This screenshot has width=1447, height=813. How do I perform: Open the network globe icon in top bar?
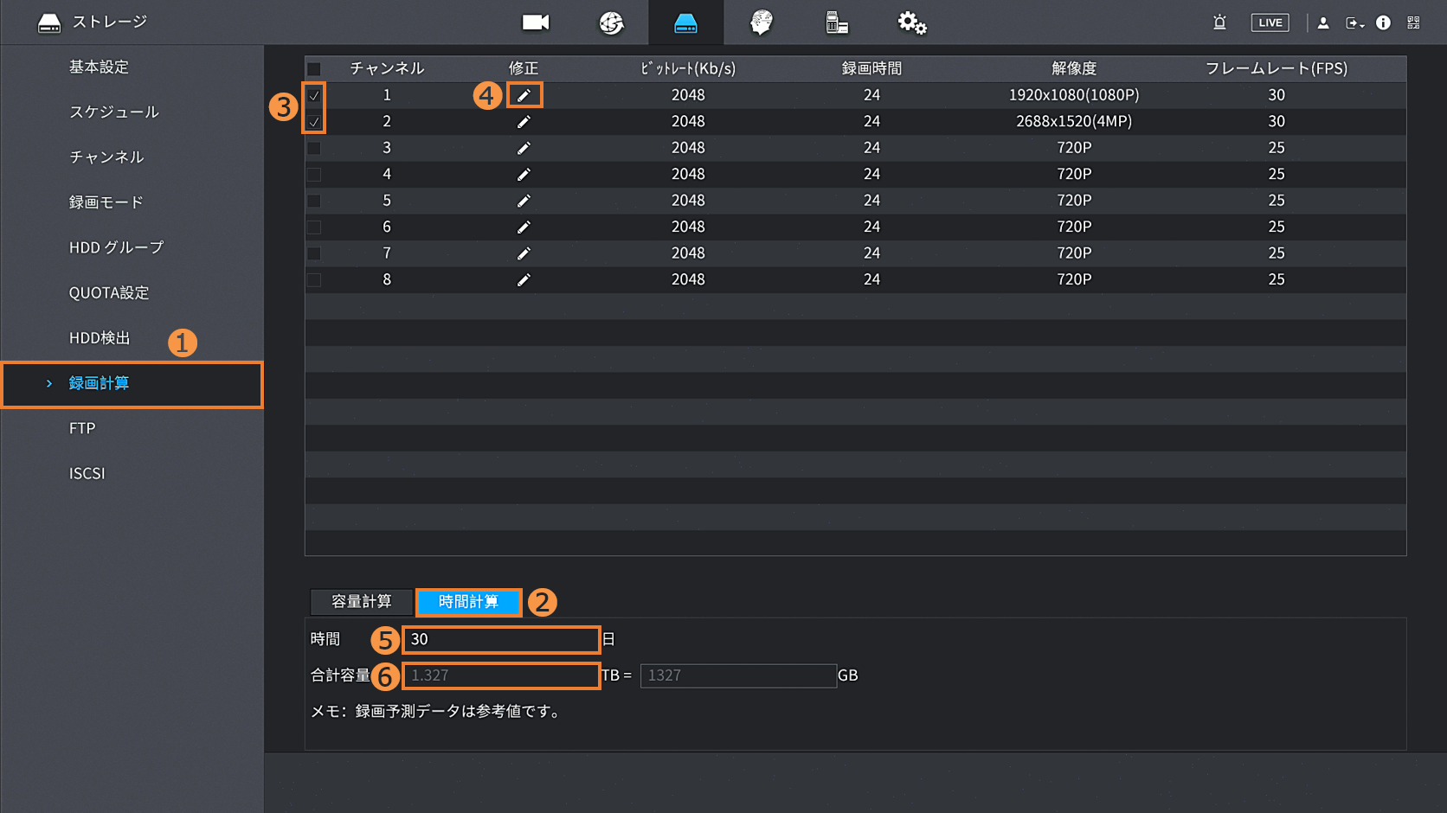point(611,22)
